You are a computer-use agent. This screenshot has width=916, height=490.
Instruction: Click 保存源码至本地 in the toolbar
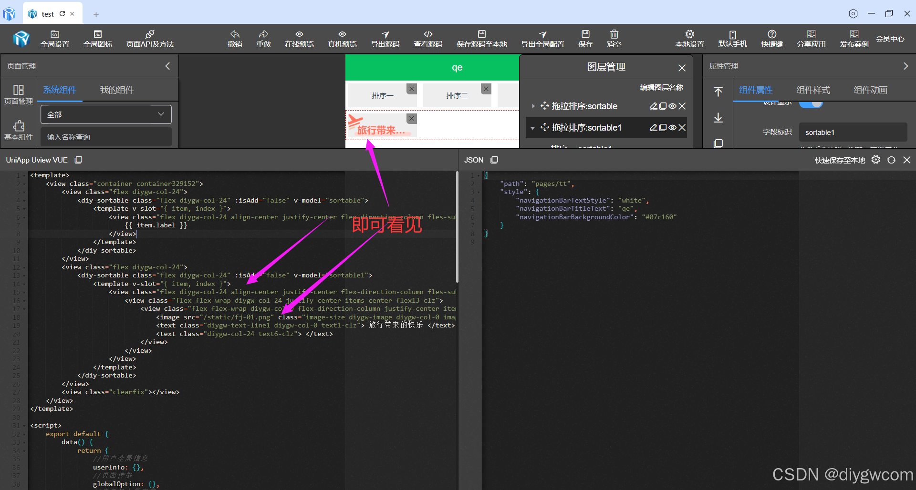click(x=481, y=39)
